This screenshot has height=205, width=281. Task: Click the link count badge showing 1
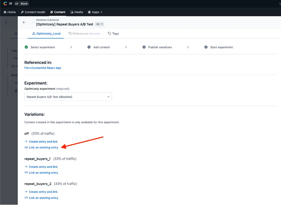coord(99,24)
